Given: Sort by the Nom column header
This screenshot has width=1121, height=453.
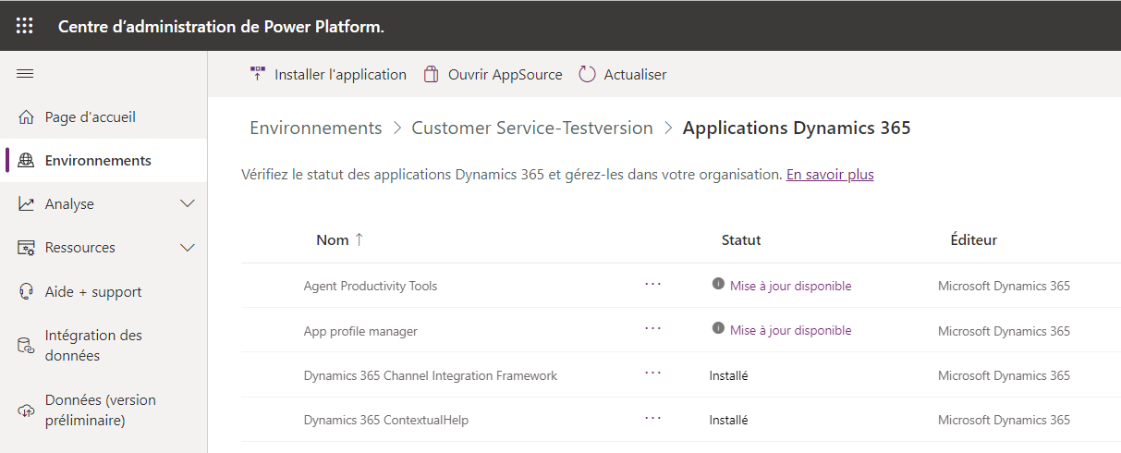Looking at the screenshot, I should 333,239.
